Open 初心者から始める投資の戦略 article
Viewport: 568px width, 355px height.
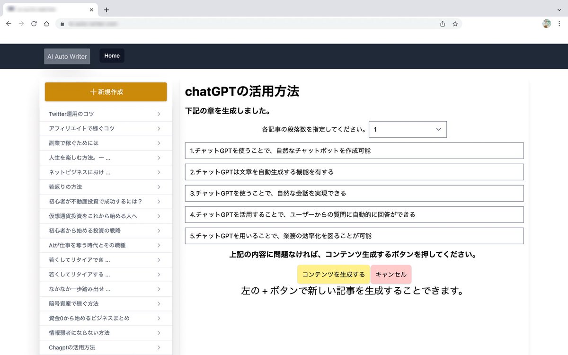(x=106, y=231)
